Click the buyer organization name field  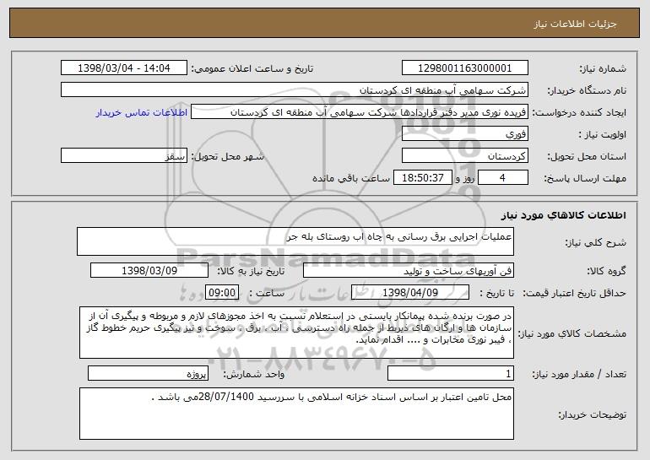coord(295,90)
